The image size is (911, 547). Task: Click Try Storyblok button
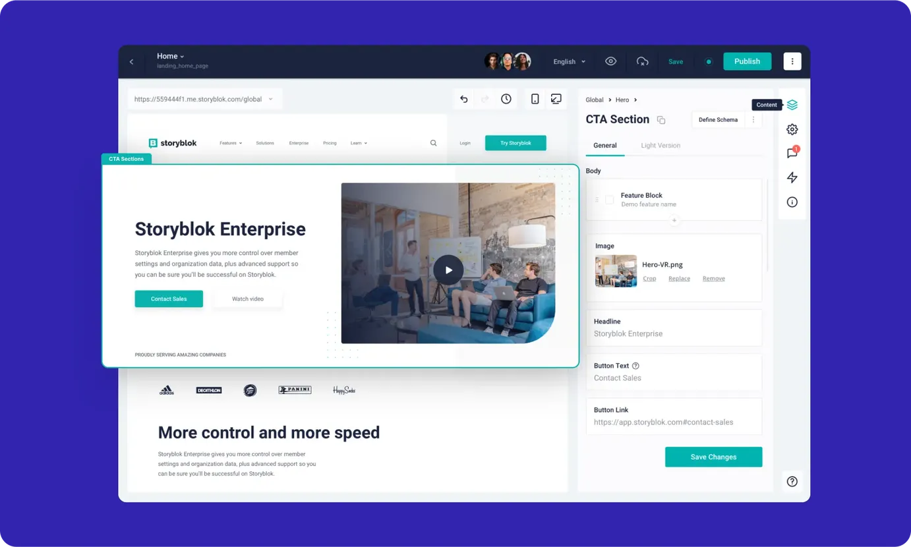515,143
